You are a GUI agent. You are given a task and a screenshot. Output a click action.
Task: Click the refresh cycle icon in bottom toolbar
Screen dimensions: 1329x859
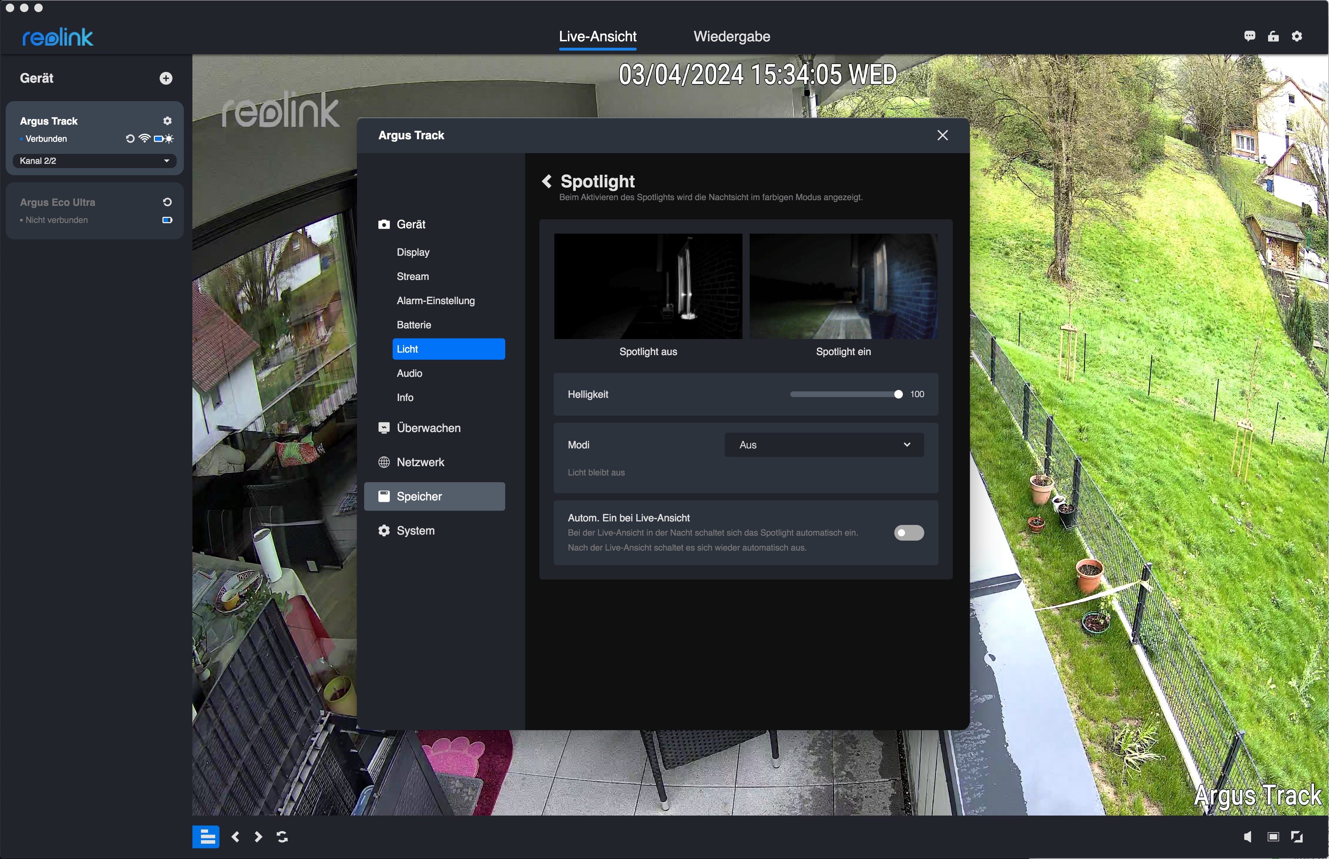click(282, 836)
